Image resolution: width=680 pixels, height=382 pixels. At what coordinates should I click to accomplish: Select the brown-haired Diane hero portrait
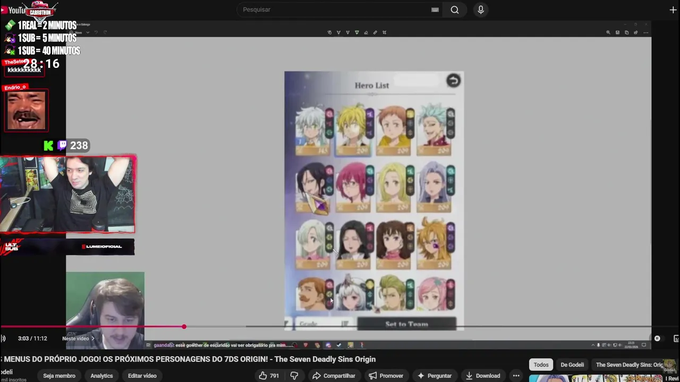coord(395,244)
